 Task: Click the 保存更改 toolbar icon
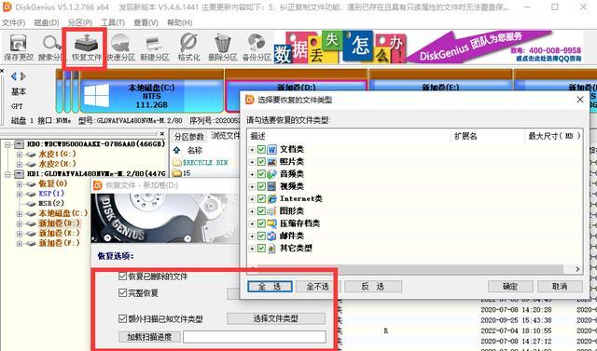click(19, 47)
